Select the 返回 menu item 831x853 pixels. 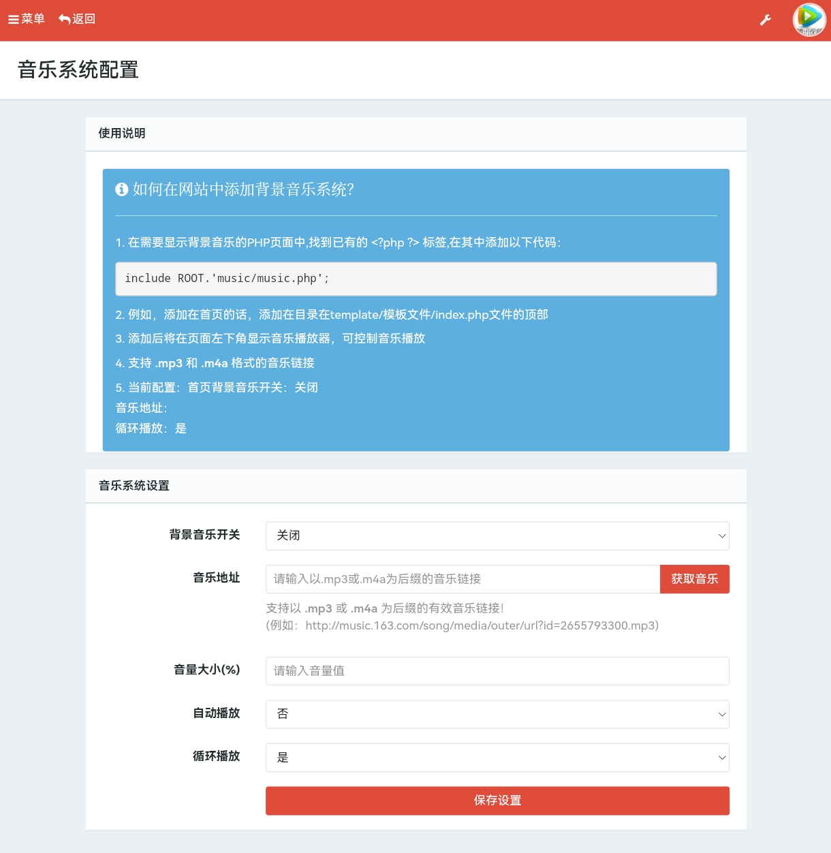(78, 19)
